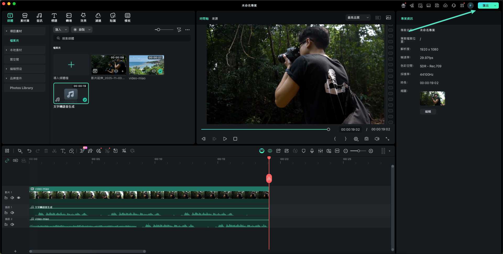Image resolution: width=503 pixels, height=254 pixels.
Task: Open the 最高品質 playback quality dropdown
Action: (358, 18)
